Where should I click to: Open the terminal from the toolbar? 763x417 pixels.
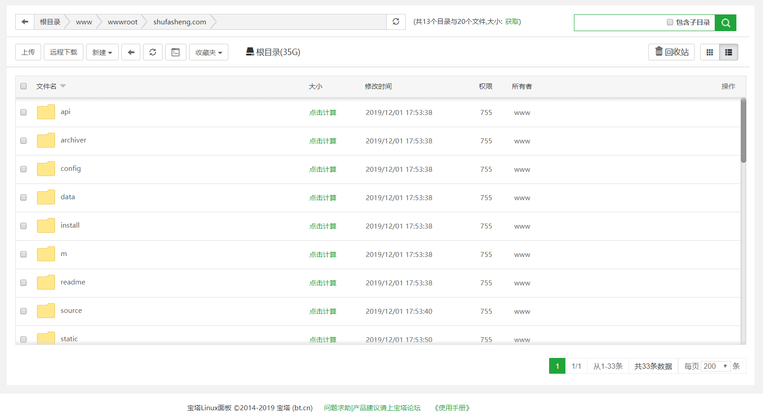click(x=176, y=52)
